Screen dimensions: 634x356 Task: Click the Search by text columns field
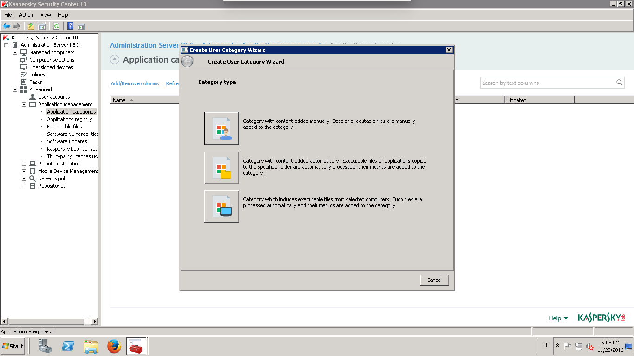pos(552,83)
